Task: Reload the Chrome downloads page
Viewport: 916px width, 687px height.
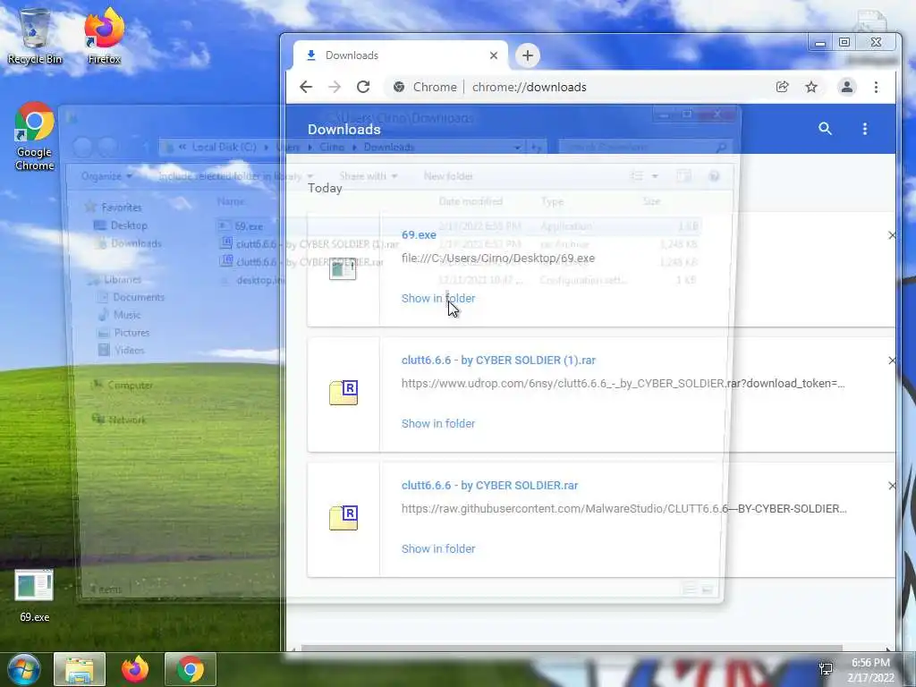Action: pyautogui.click(x=363, y=87)
